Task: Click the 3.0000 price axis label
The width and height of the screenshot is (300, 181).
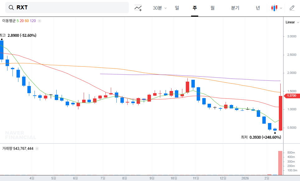Action: coord(292,36)
